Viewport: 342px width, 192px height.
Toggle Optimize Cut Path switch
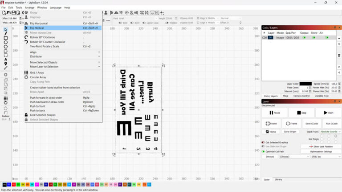pyautogui.click(x=263, y=152)
